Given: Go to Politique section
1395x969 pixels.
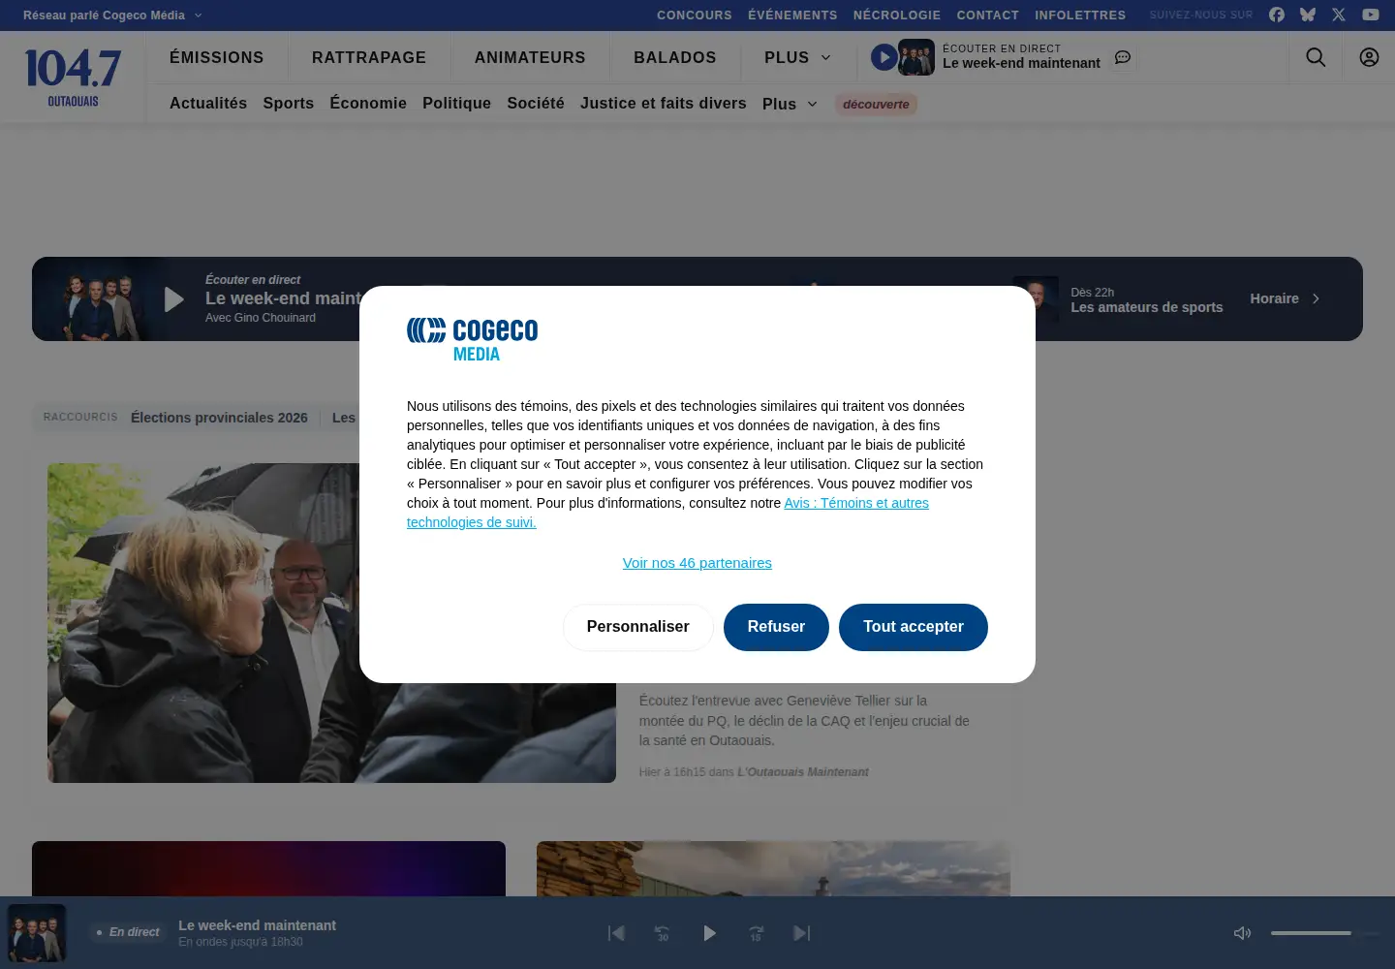Looking at the screenshot, I should pyautogui.click(x=457, y=104).
